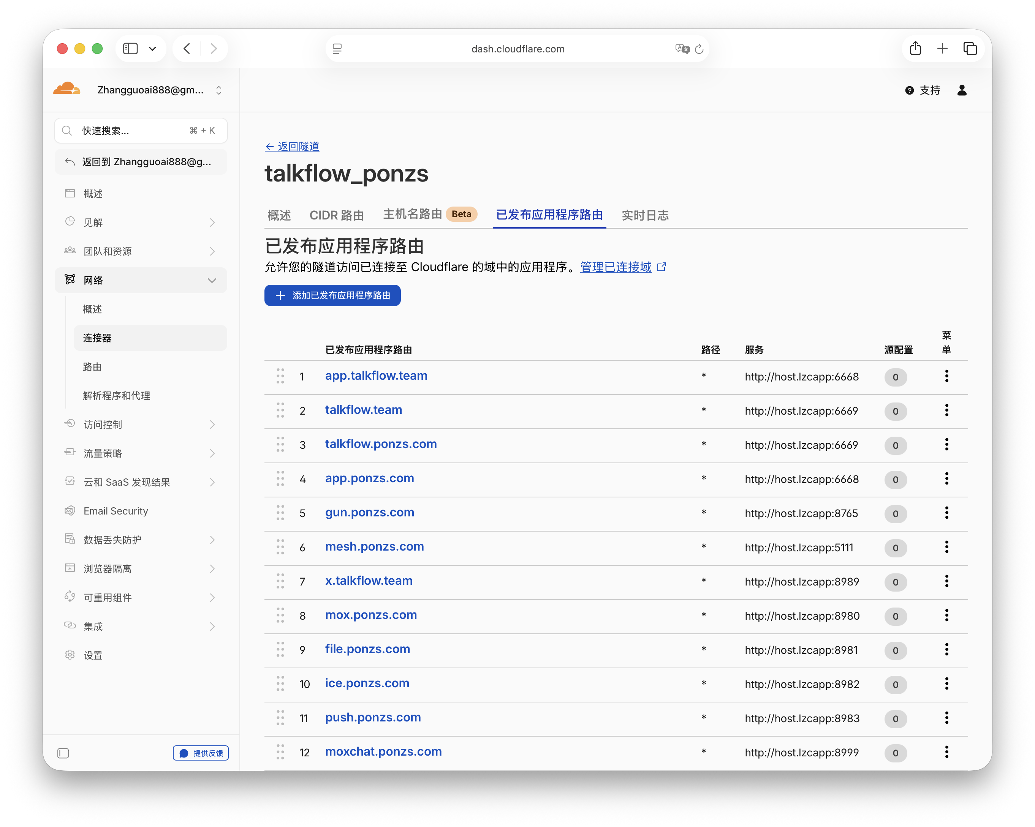
Task: Click drag handle of ice.ponzs.com row
Action: pyautogui.click(x=280, y=683)
